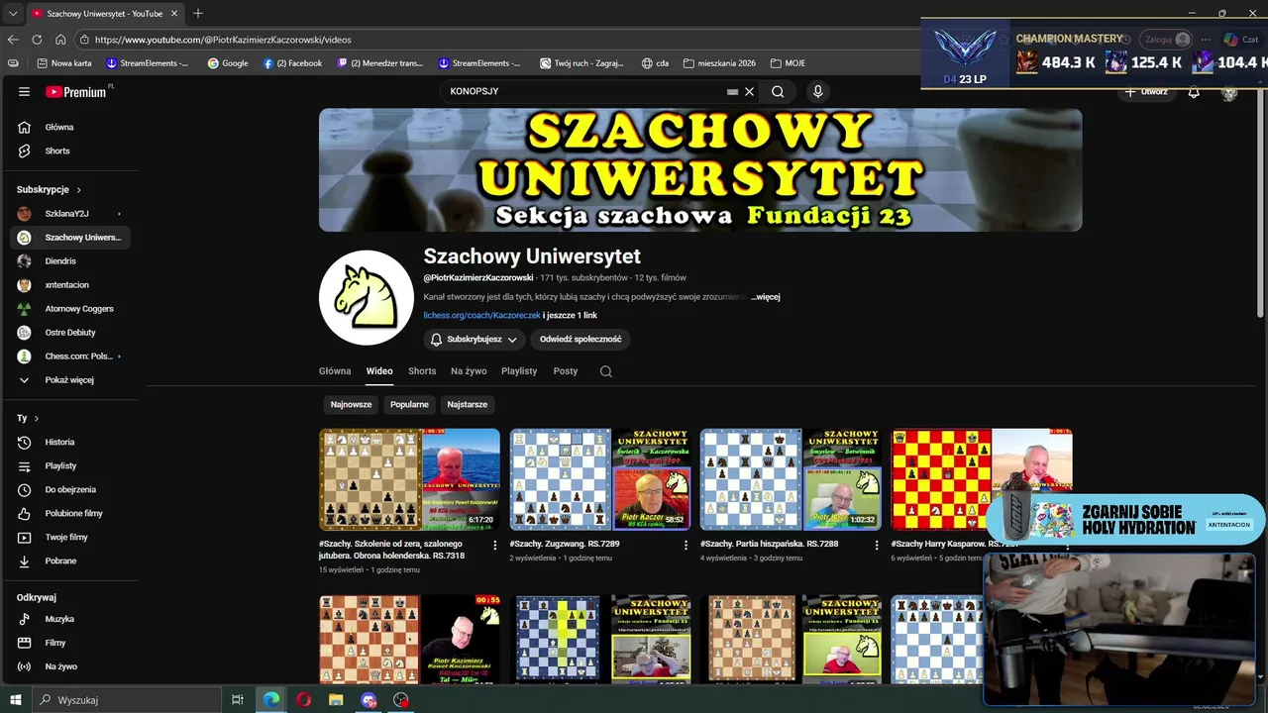Image resolution: width=1268 pixels, height=713 pixels.
Task: Open the on-screen keyboard icon in search
Action: tap(732, 91)
